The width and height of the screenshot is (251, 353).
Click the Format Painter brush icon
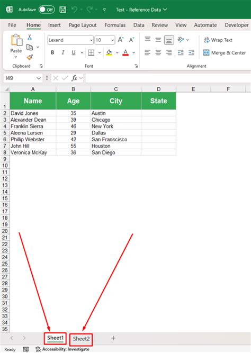[x=30, y=57]
